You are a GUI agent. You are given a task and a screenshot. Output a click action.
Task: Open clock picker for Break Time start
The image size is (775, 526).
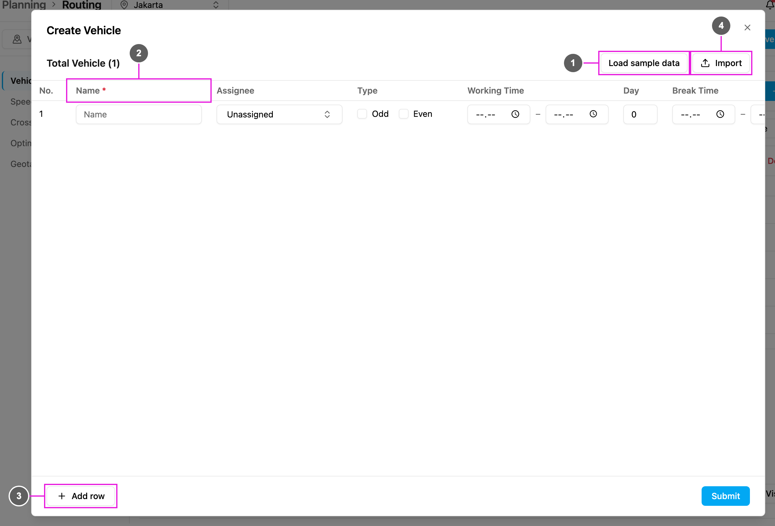click(x=720, y=114)
